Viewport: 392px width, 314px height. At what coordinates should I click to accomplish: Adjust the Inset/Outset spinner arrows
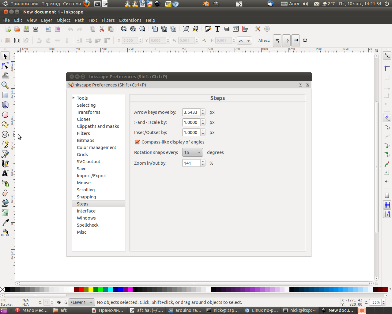click(203, 132)
